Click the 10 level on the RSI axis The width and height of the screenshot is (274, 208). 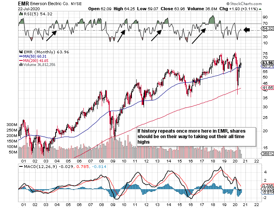pos(265,43)
